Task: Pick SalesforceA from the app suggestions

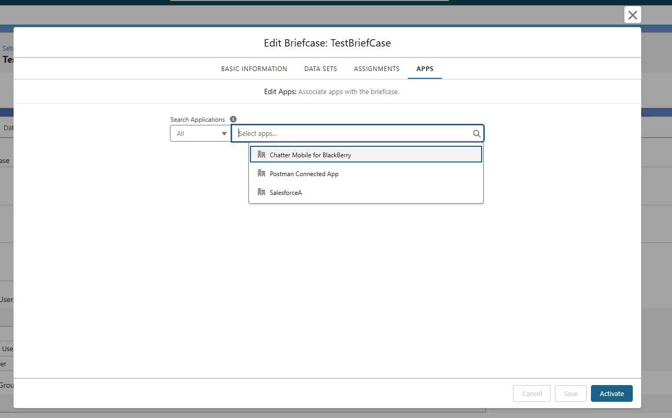Action: [286, 193]
